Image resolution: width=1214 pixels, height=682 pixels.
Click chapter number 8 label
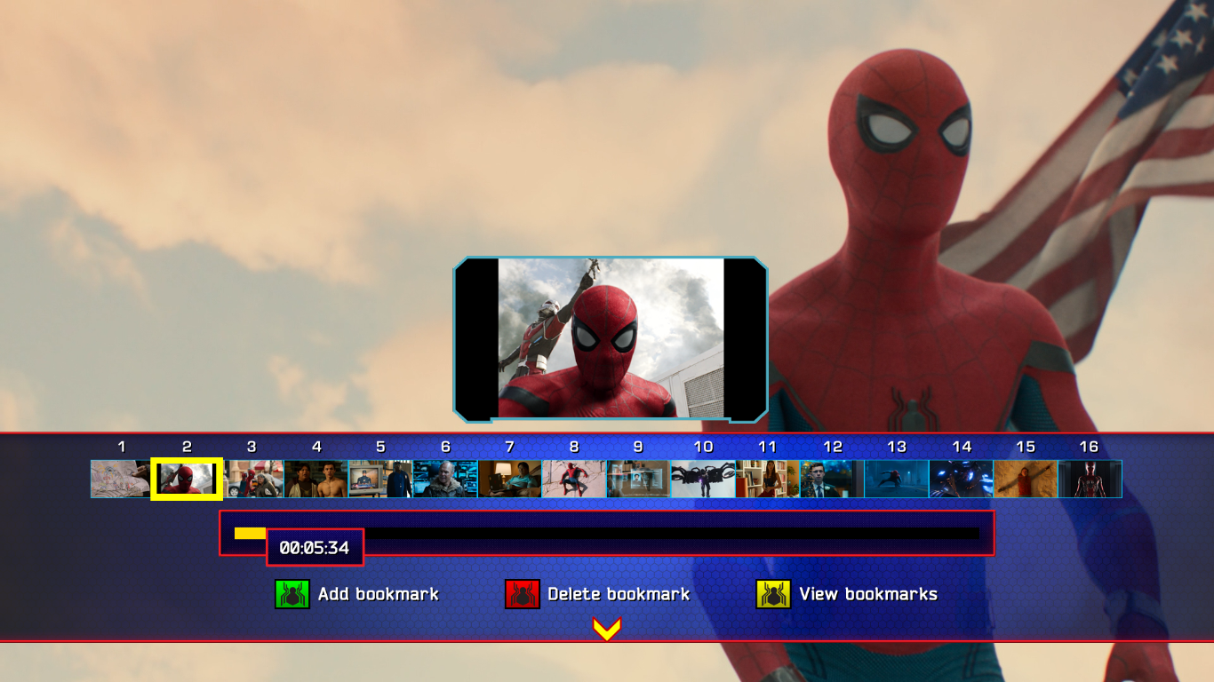tap(574, 447)
